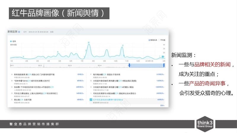Click the footer text 智立方品牌营销传播集群
This screenshot has height=133, width=237.
pyautogui.click(x=34, y=124)
